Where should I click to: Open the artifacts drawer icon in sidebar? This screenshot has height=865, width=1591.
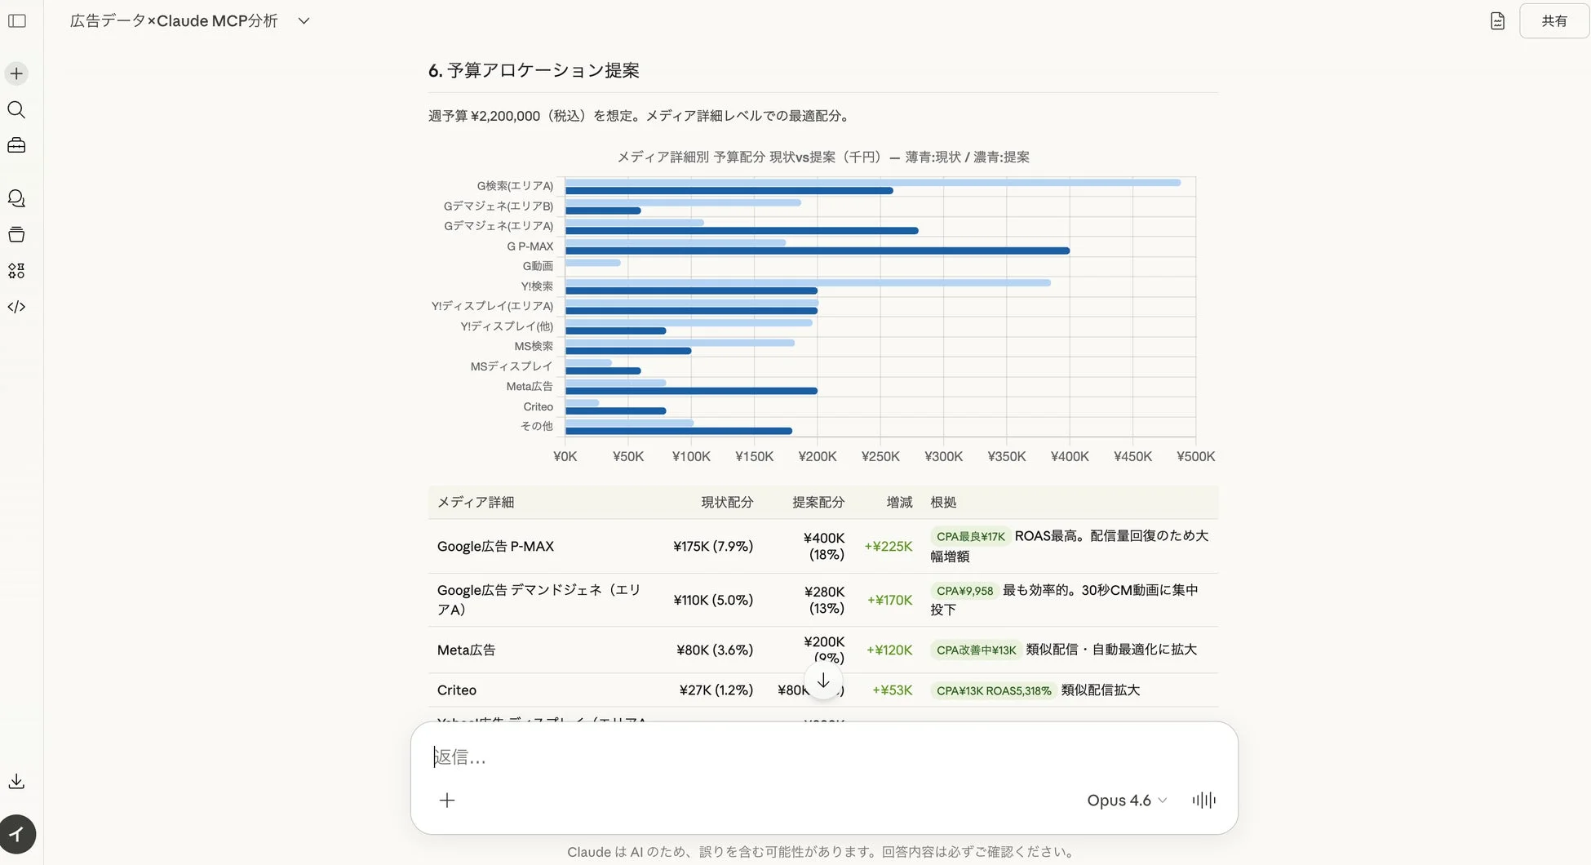16,234
